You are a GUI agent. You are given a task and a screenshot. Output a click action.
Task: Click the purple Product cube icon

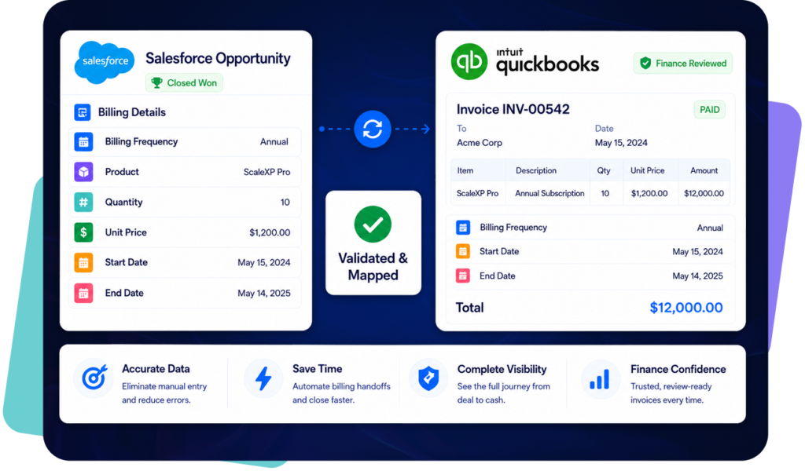(83, 172)
